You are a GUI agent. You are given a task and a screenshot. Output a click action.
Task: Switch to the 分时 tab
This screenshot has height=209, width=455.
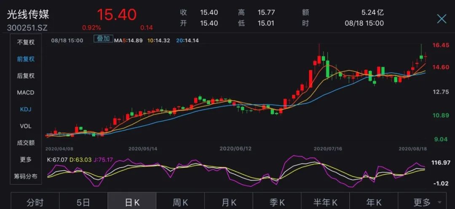tap(35, 202)
